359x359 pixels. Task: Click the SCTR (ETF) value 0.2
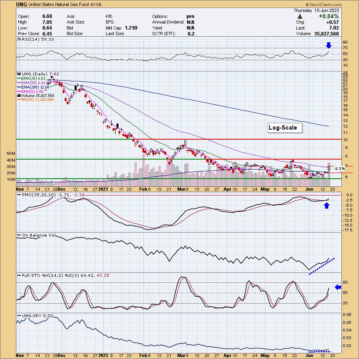[x=191, y=34]
